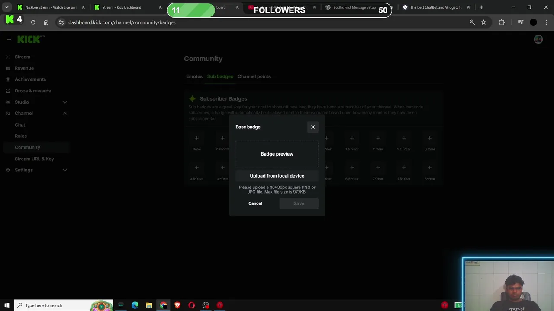The height and width of the screenshot is (311, 554).
Task: Add badge for 2-Year tier
Action: click(x=378, y=138)
